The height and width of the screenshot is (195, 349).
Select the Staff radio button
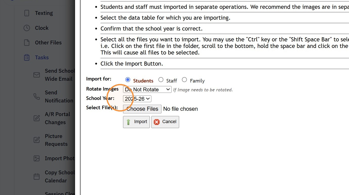pos(161,80)
